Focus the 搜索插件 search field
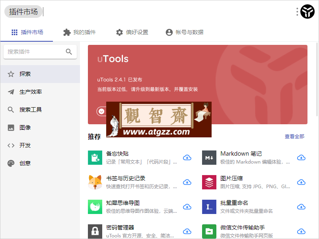The height and width of the screenshot is (239, 319). click(40, 52)
